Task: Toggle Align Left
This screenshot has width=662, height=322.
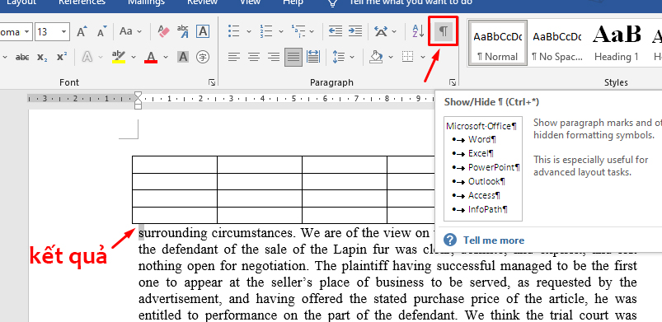Action: tap(234, 57)
